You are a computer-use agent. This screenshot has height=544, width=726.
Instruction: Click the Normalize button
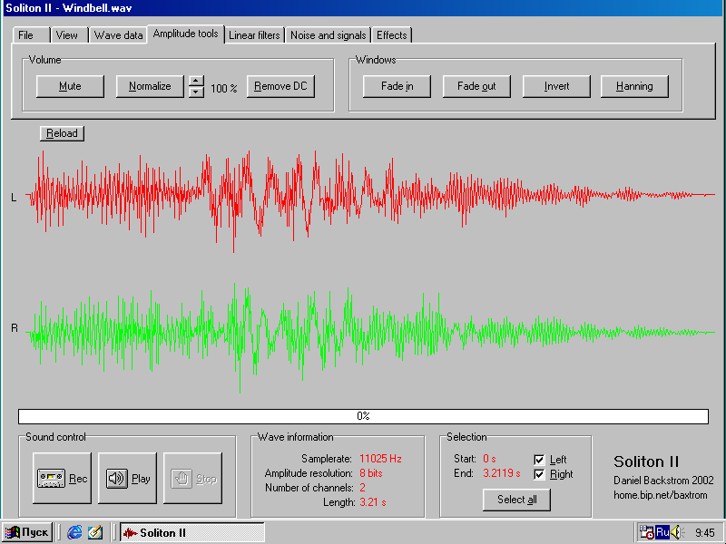pyautogui.click(x=150, y=87)
